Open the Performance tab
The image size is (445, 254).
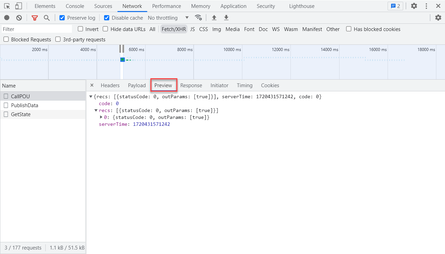pos(167,6)
